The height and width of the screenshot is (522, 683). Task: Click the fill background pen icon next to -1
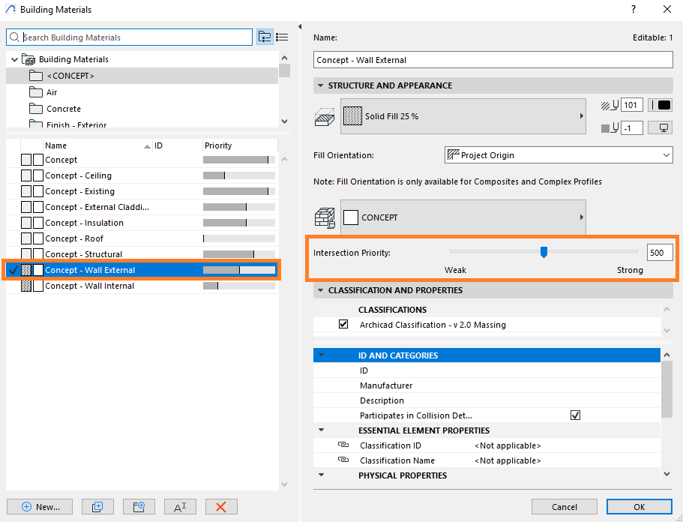point(610,128)
